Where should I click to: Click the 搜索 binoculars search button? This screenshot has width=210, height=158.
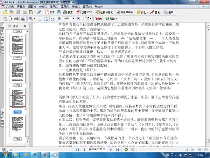point(68,12)
